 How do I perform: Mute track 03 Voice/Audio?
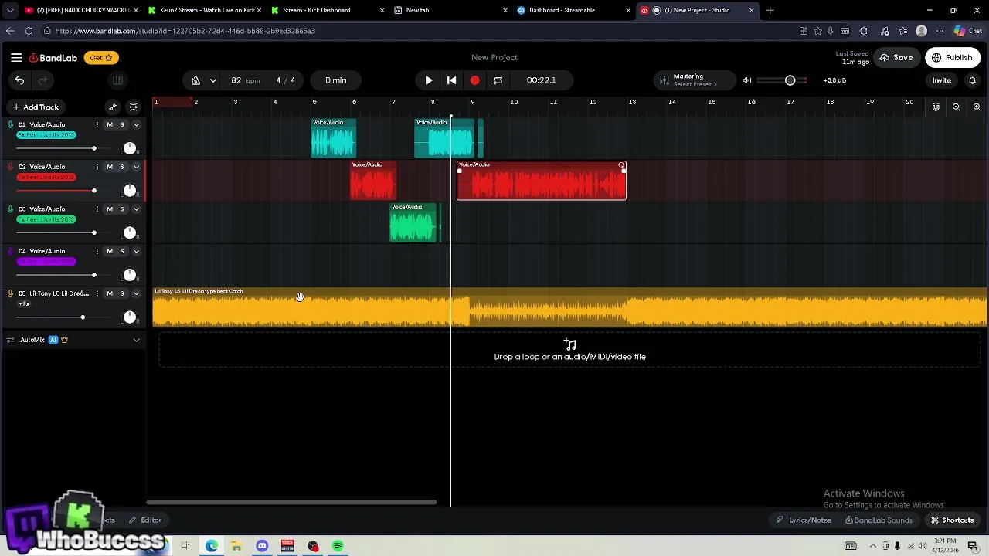tap(110, 209)
